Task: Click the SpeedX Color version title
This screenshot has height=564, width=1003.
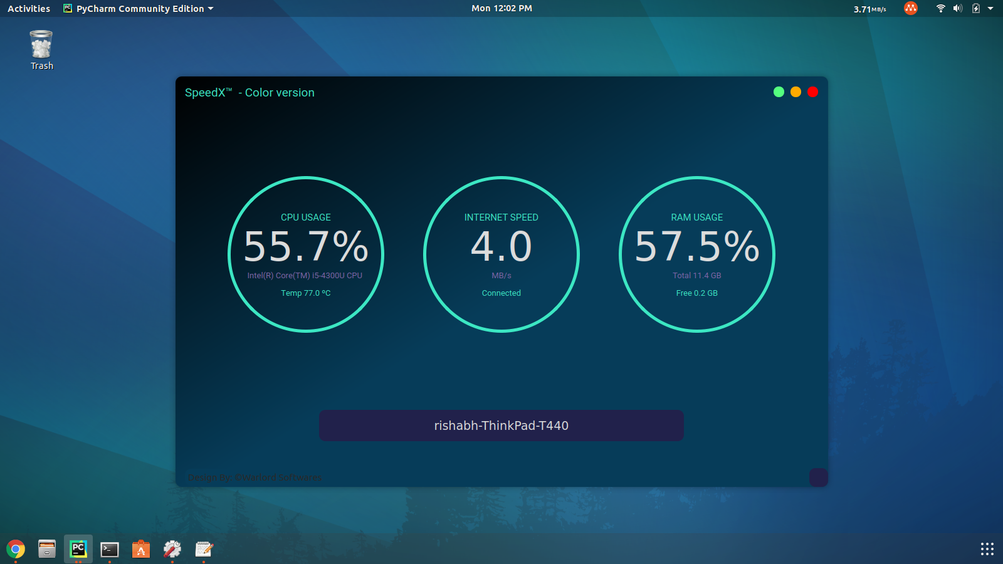Action: coord(249,93)
